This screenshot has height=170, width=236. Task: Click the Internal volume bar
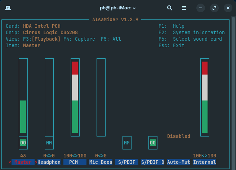(x=205, y=97)
